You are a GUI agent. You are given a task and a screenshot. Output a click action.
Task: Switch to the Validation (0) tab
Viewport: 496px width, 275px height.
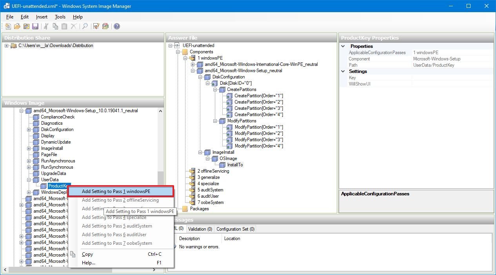tap(200, 229)
